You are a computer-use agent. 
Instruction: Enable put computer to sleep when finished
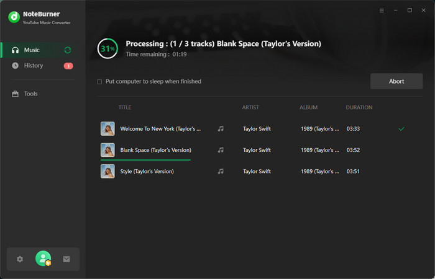(99, 82)
